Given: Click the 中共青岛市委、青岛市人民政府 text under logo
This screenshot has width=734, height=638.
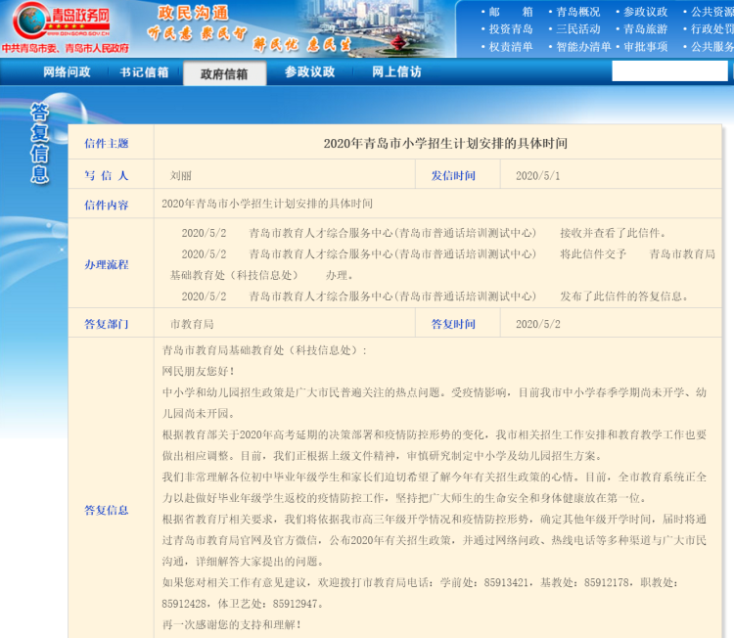Looking at the screenshot, I should (x=65, y=48).
